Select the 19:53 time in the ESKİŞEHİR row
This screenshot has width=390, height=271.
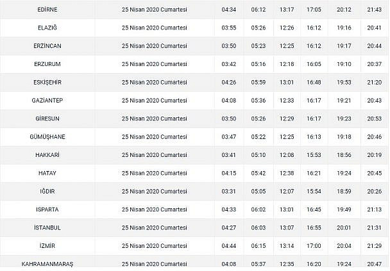[x=344, y=83]
